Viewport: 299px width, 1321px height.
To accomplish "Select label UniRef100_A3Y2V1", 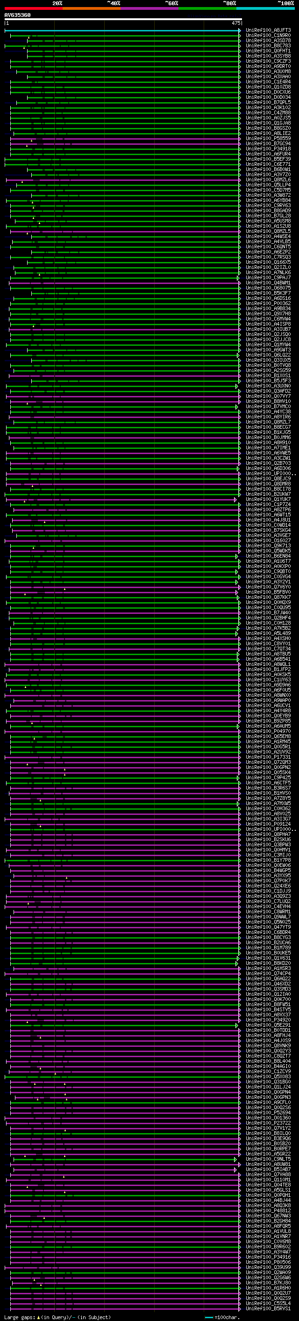I will pyautogui.click(x=268, y=582).
